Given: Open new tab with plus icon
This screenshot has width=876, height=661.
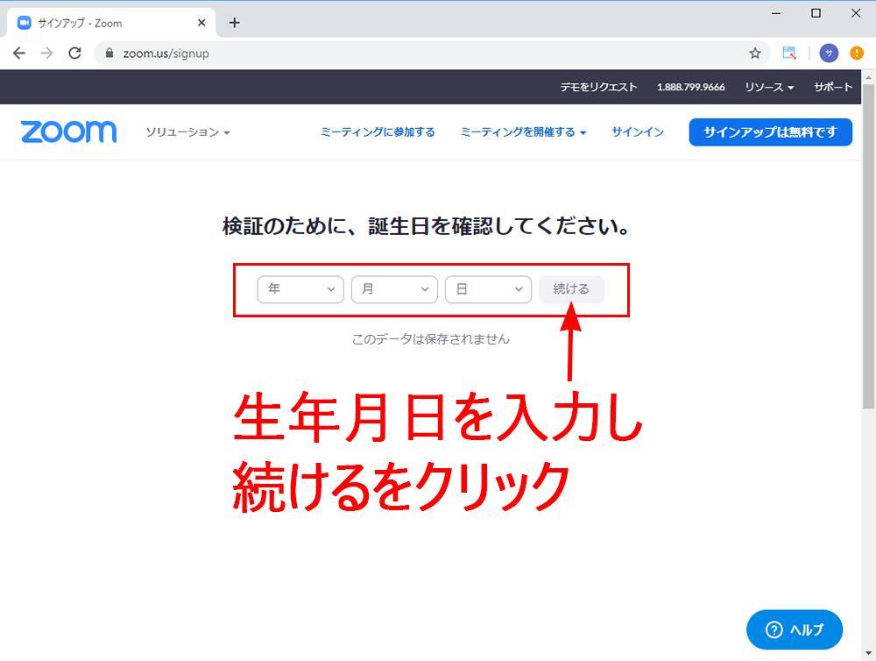Looking at the screenshot, I should coord(234,23).
